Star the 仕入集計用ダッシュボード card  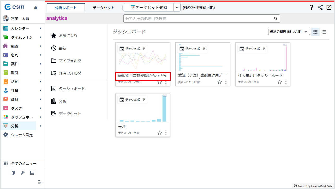point(280,82)
